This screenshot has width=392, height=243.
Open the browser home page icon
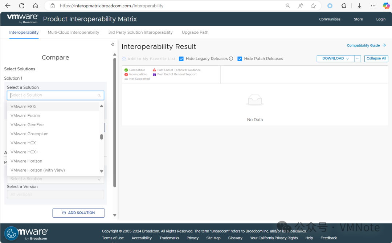click(x=36, y=6)
